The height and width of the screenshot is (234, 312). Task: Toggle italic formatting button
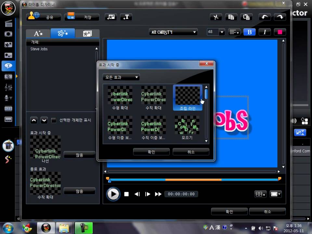tap(265, 32)
